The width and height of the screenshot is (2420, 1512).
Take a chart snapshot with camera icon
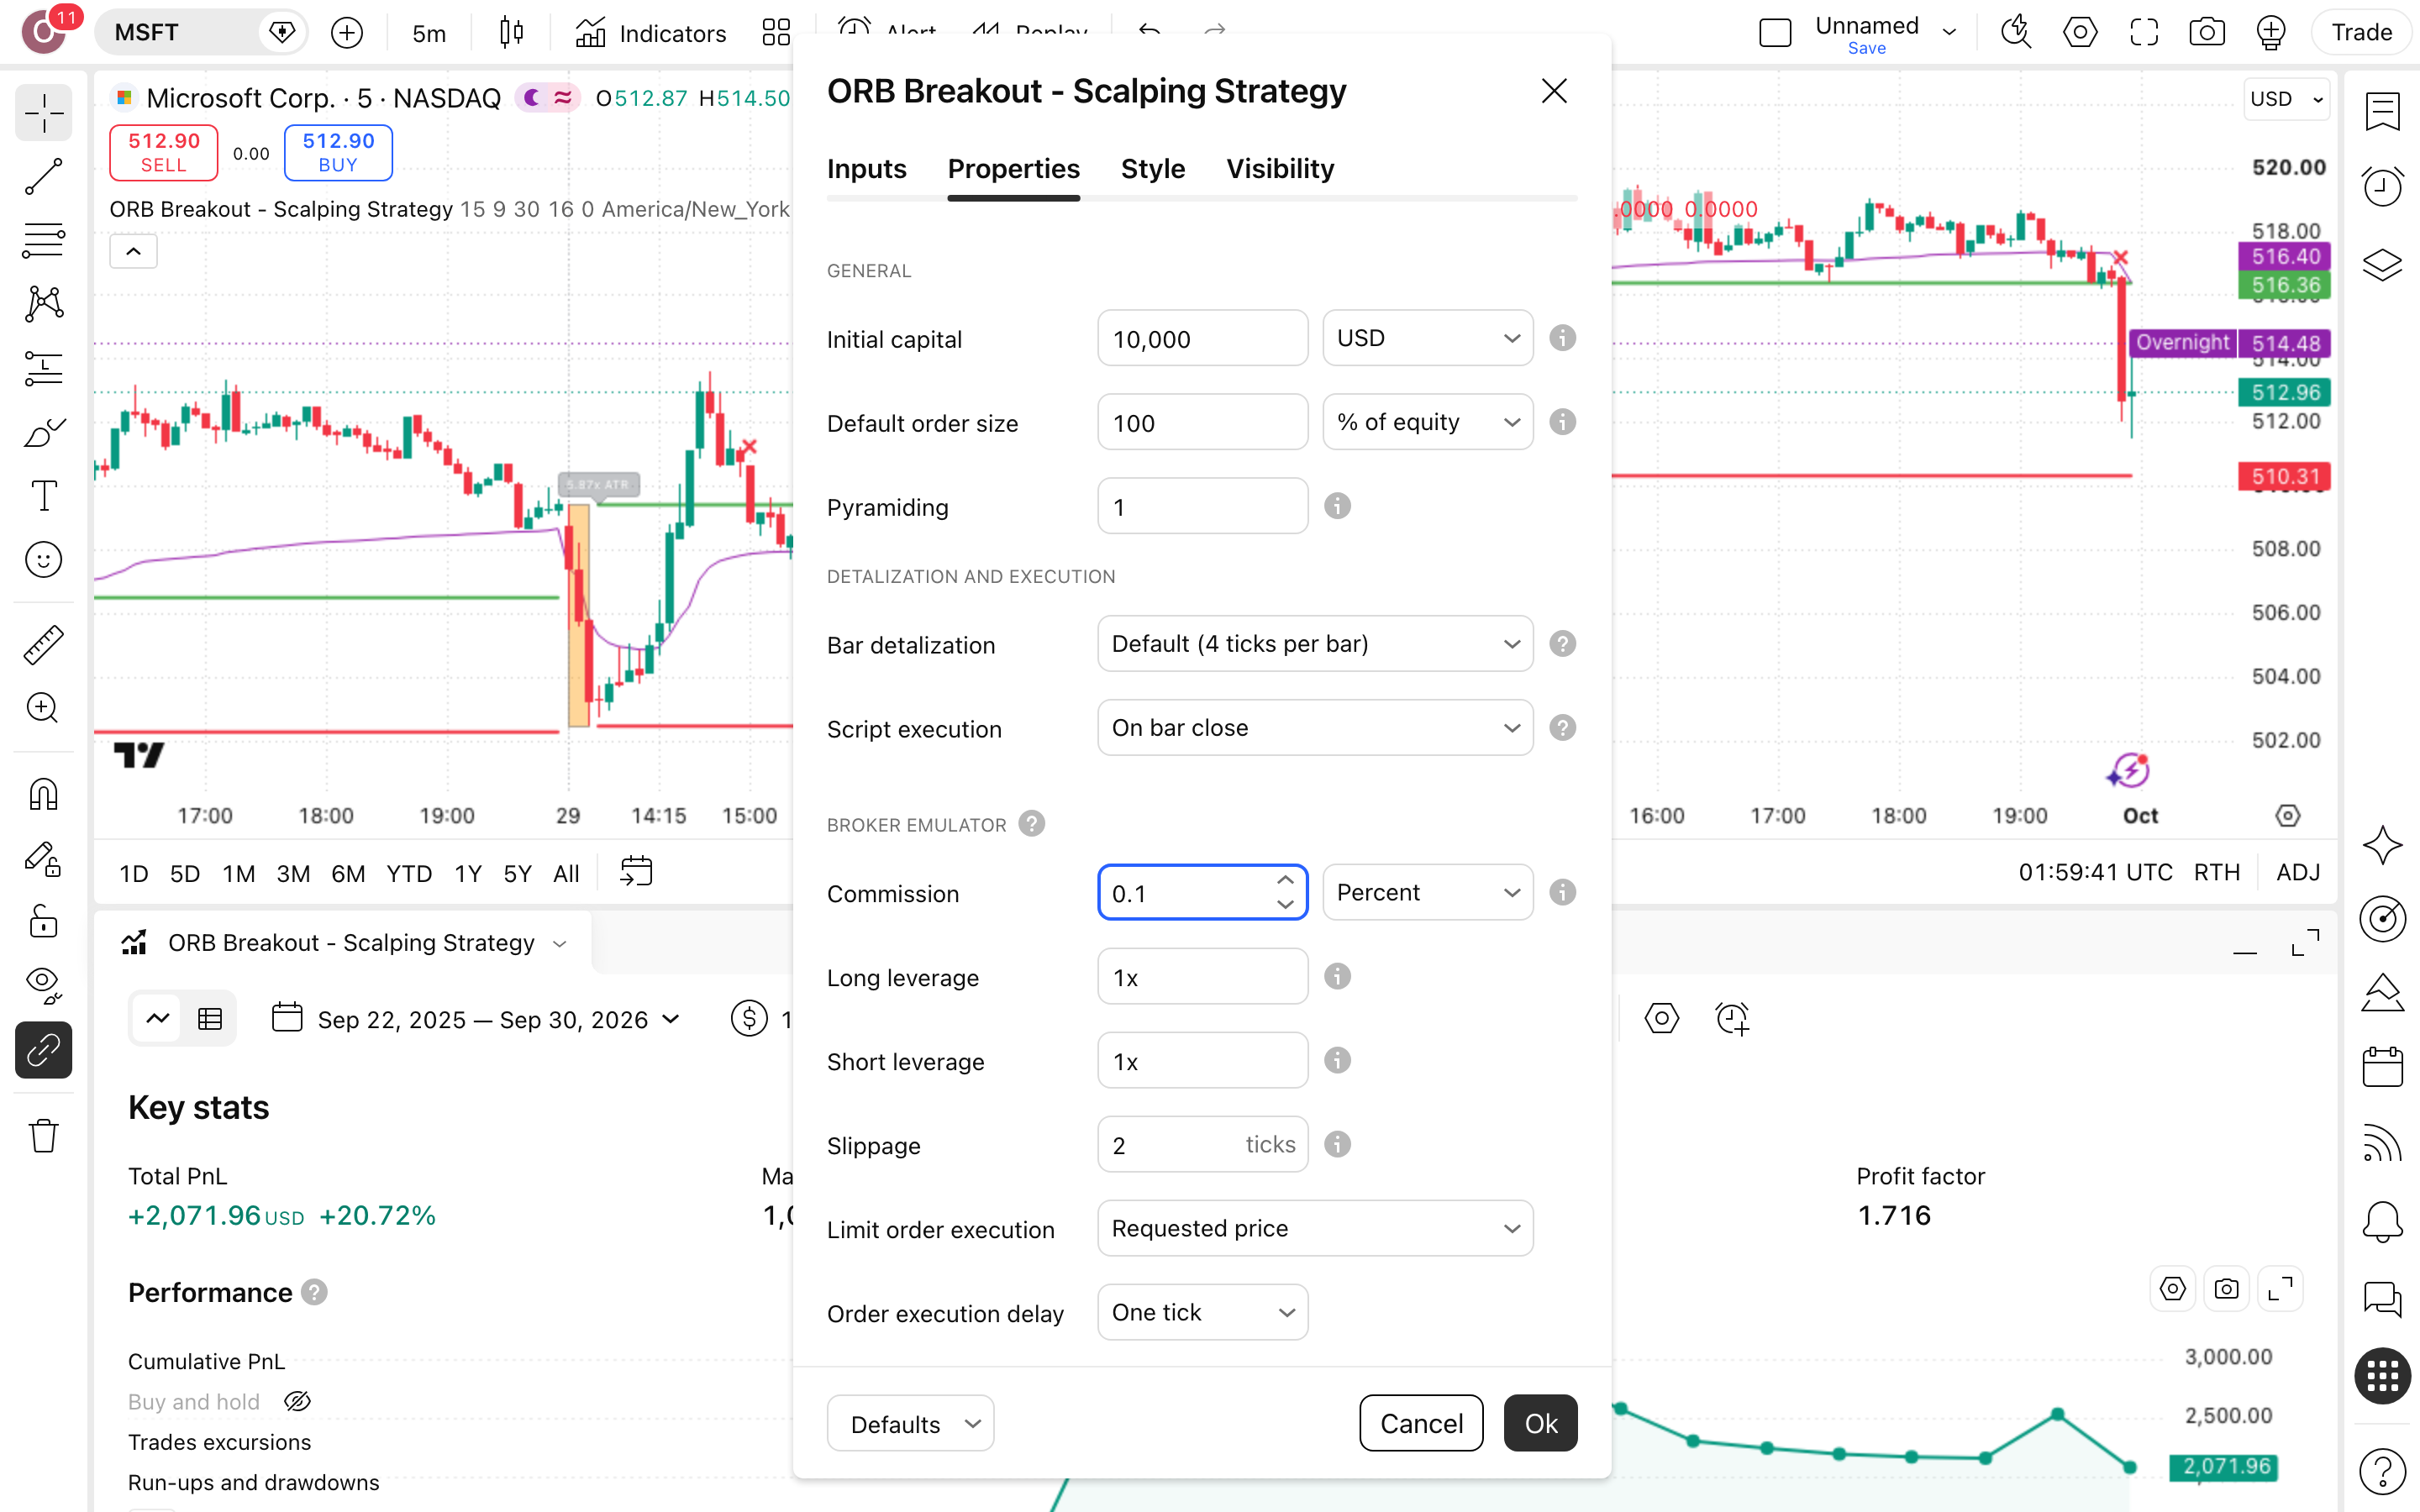[2206, 32]
